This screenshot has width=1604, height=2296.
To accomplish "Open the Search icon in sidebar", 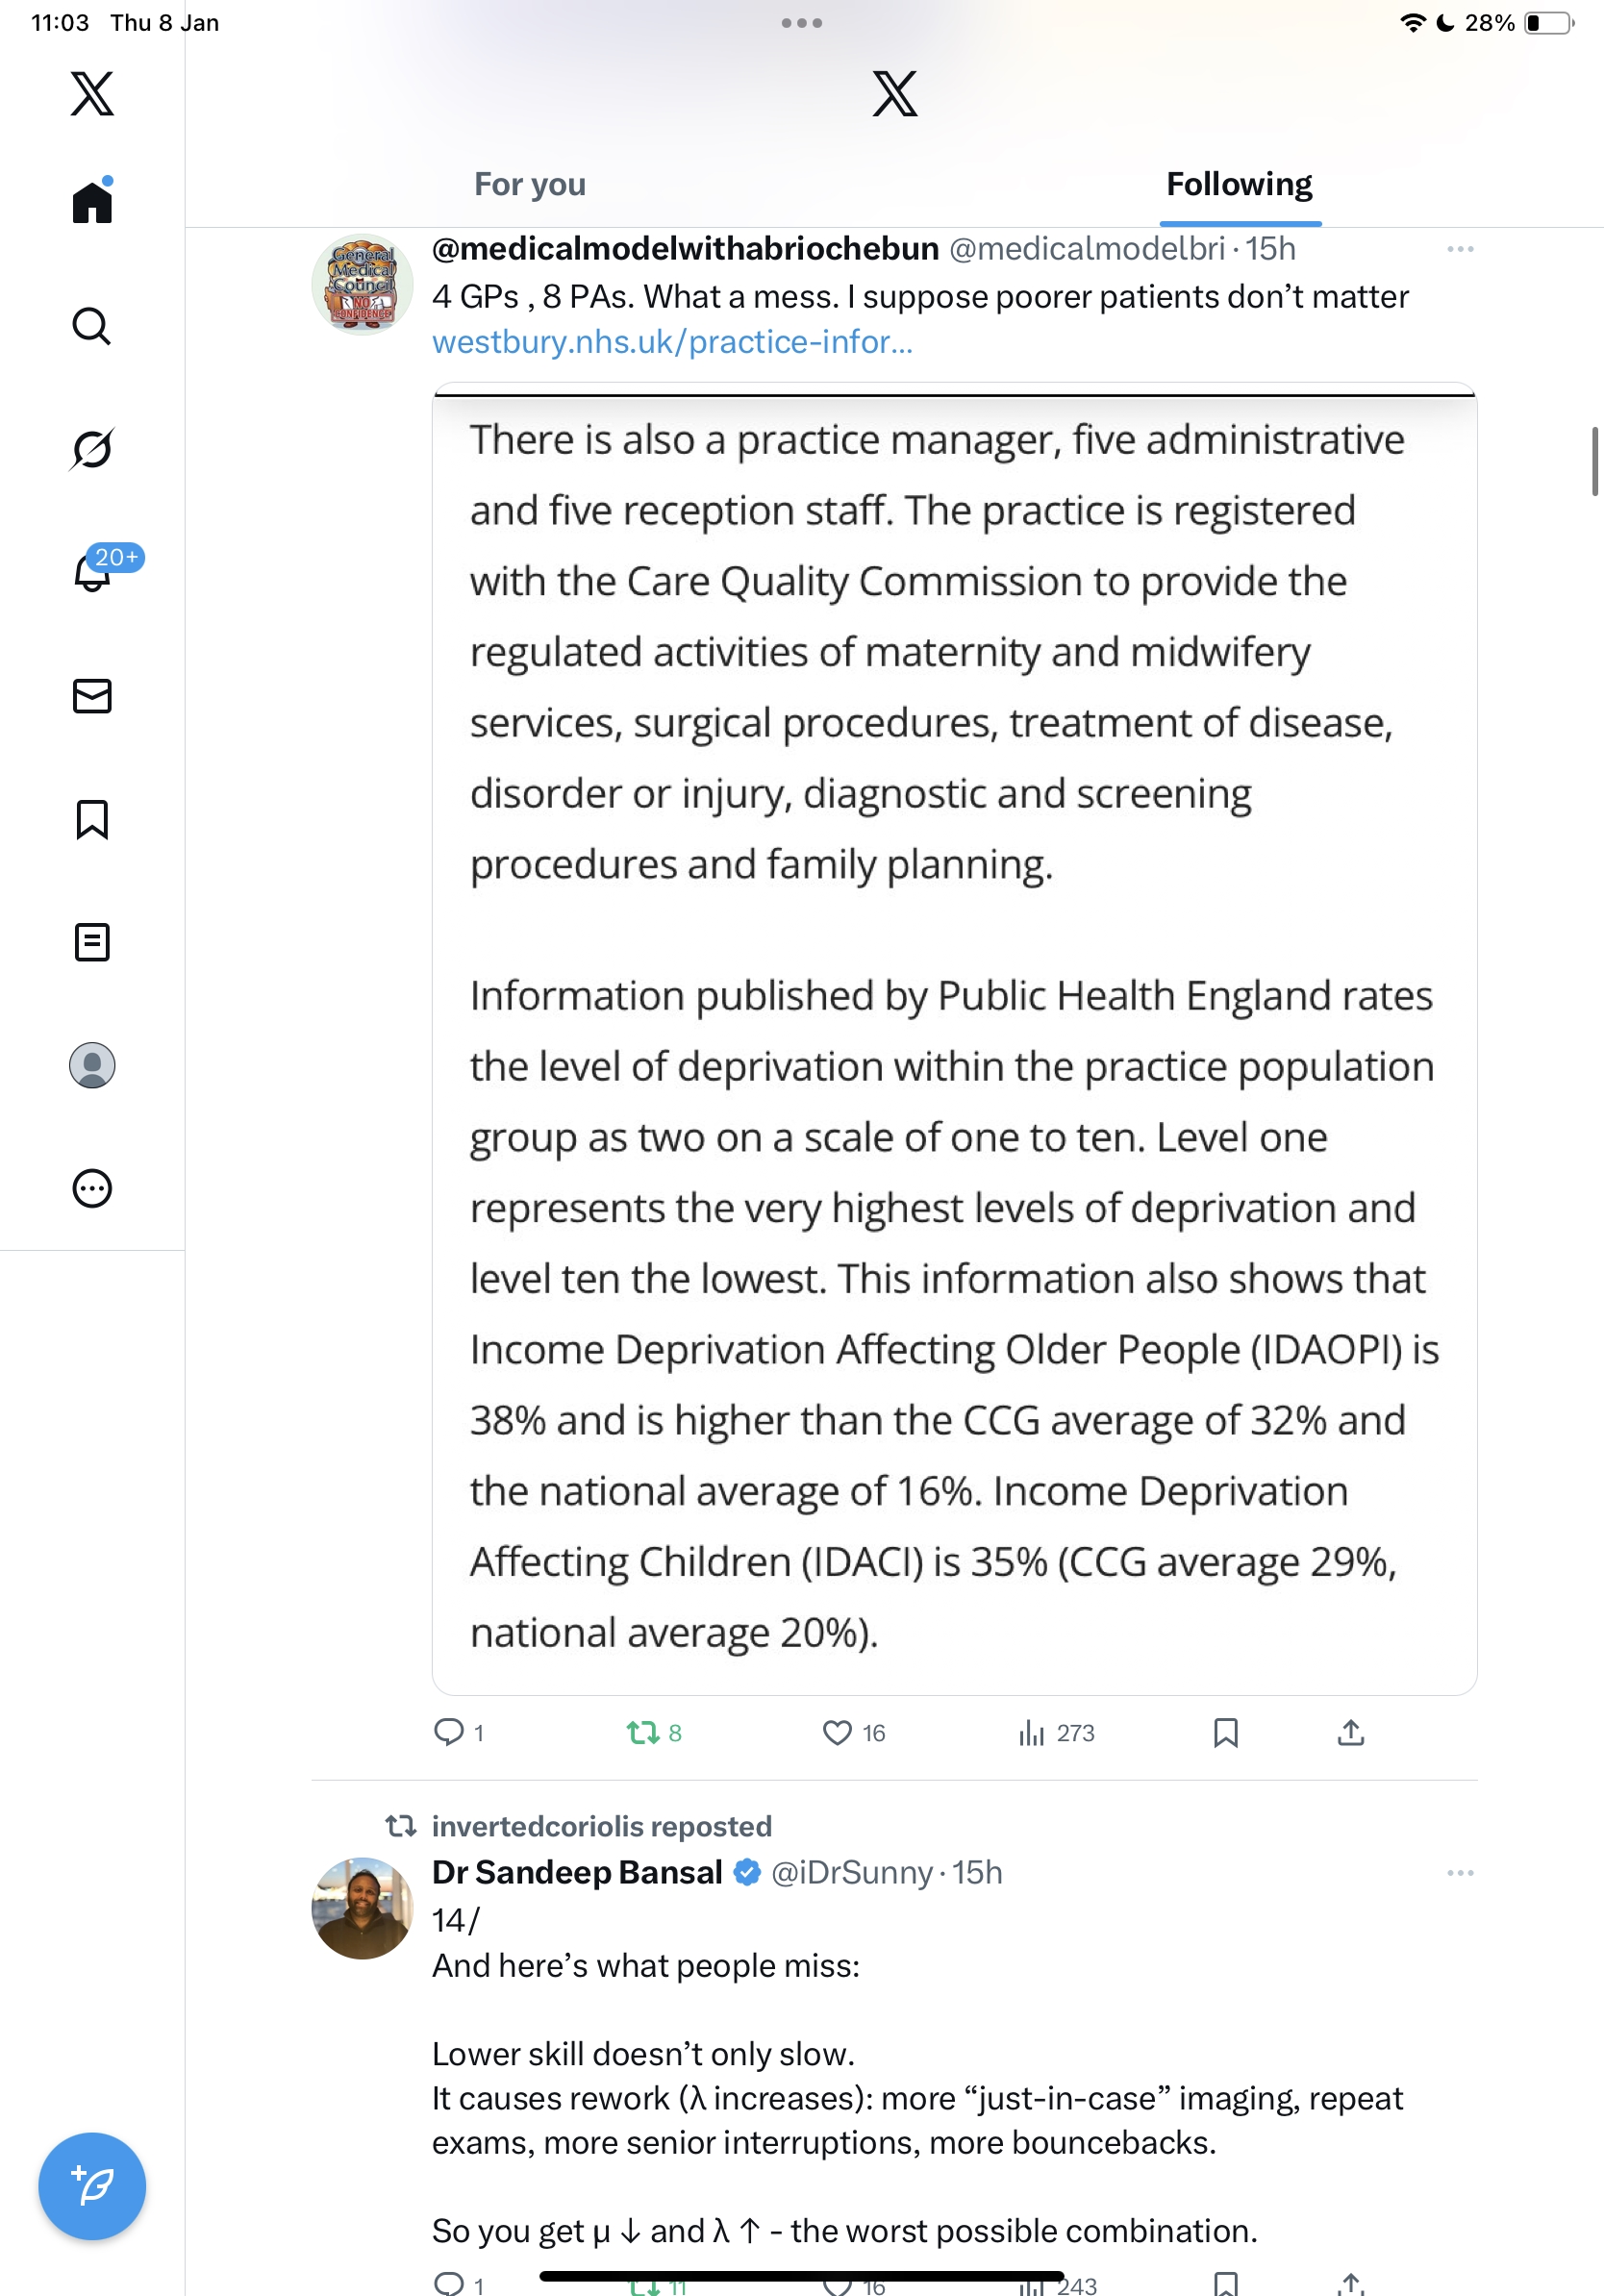I will point(92,326).
